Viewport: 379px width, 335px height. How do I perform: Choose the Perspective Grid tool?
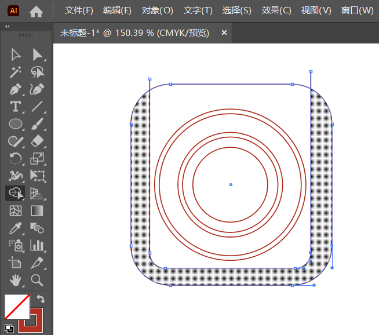37,193
